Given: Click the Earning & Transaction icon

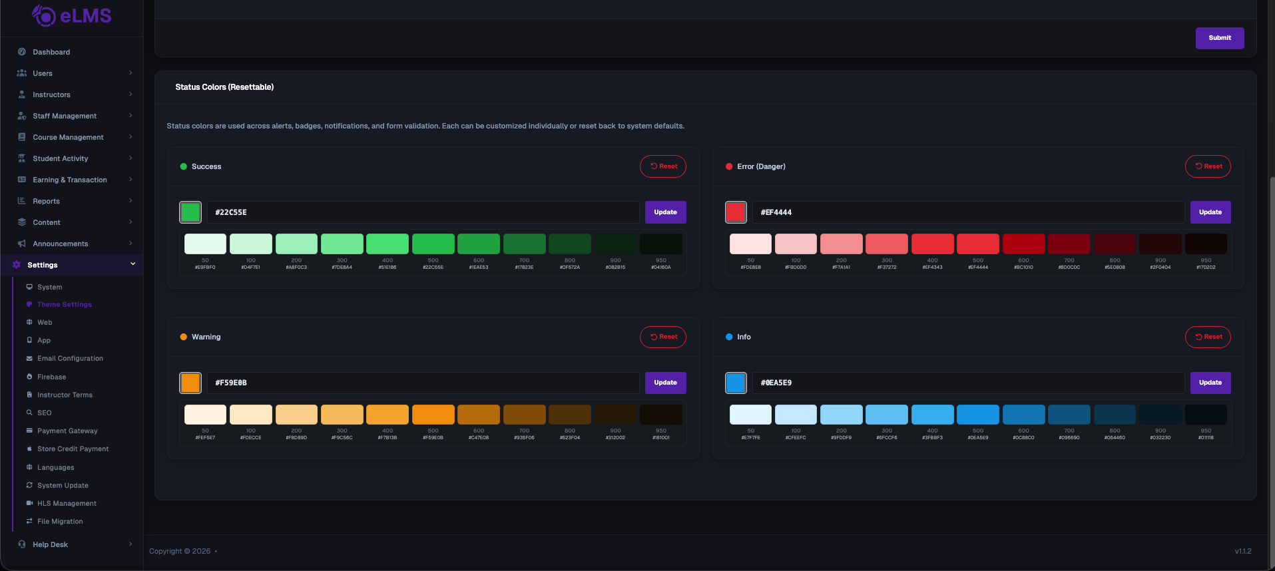Looking at the screenshot, I should click(22, 180).
